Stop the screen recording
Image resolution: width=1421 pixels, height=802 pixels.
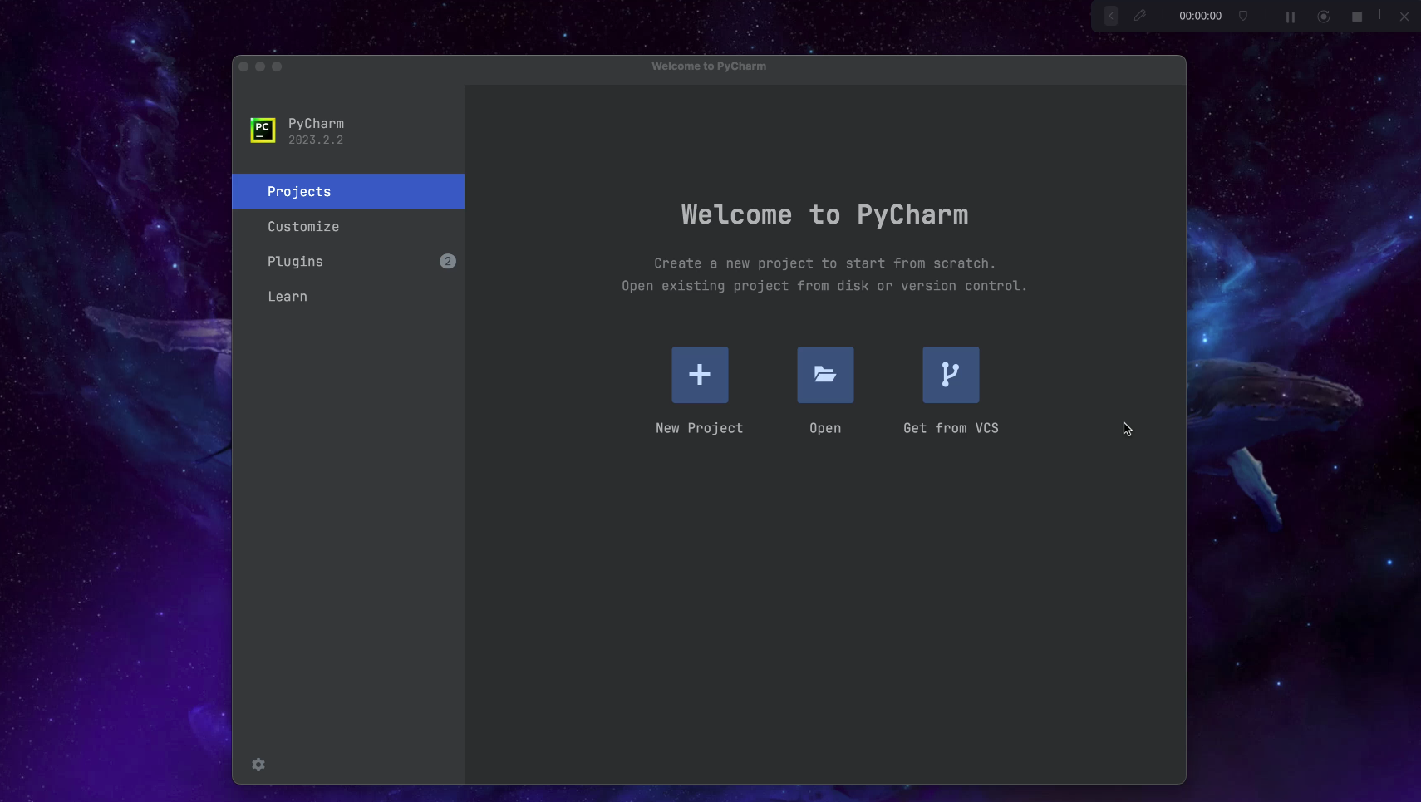pyautogui.click(x=1357, y=17)
